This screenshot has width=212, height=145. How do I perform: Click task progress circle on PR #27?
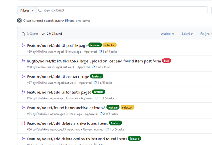pyautogui.click(x=95, y=83)
